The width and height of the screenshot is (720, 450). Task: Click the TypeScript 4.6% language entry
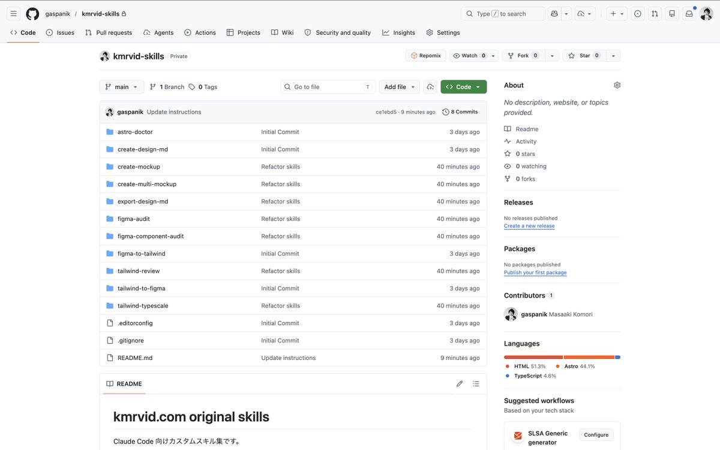pos(530,376)
